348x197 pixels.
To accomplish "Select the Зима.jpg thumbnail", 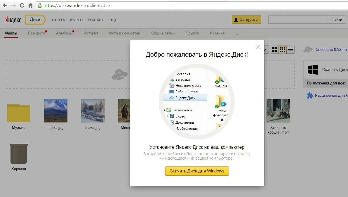I will pyautogui.click(x=93, y=110).
